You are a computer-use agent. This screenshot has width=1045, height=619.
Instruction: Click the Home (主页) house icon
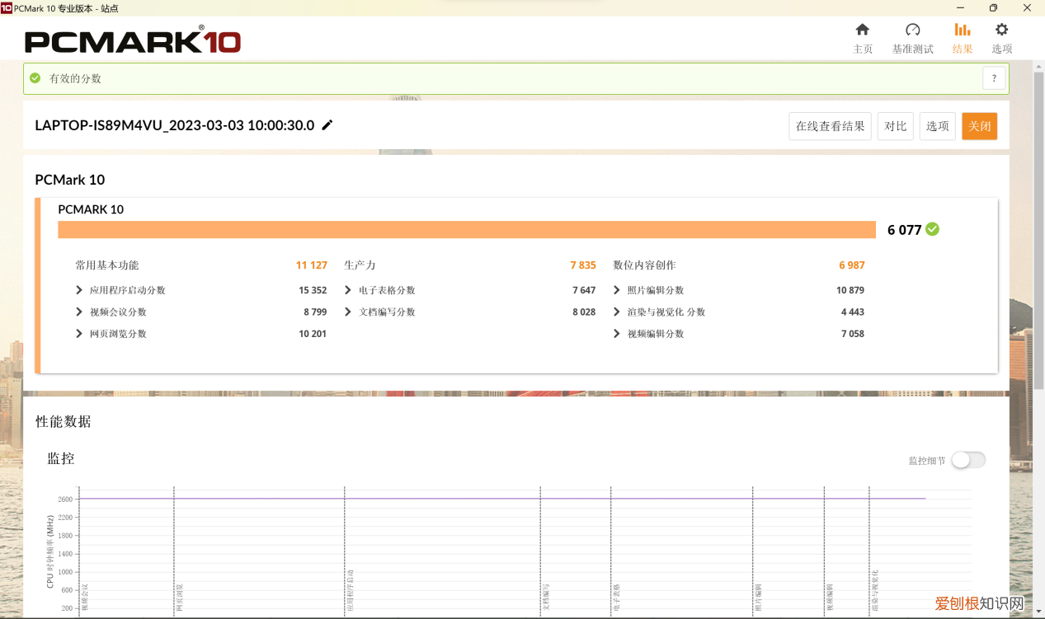[862, 30]
